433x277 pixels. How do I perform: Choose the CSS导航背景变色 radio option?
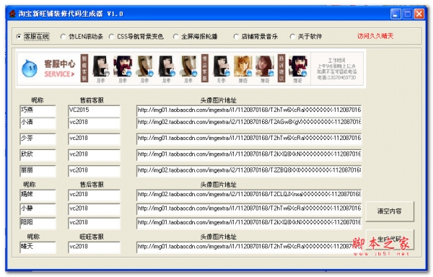[x=136, y=36]
